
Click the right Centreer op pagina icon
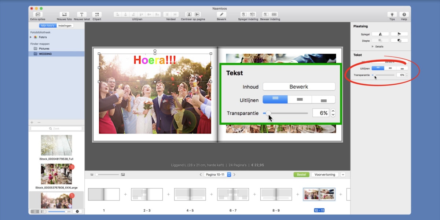point(197,14)
